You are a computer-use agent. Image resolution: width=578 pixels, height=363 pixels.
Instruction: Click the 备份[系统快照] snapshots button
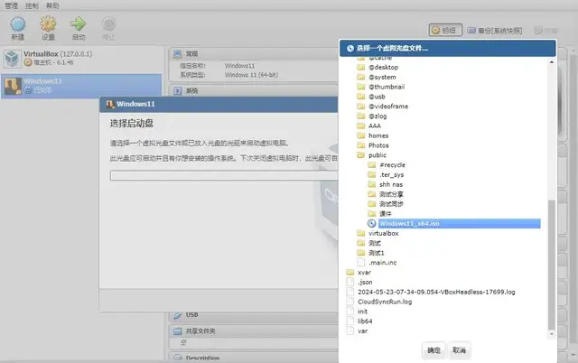click(495, 30)
